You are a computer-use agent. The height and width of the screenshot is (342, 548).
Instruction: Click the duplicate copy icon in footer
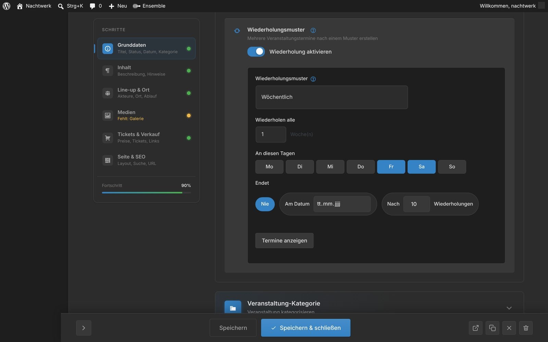pyautogui.click(x=493, y=328)
